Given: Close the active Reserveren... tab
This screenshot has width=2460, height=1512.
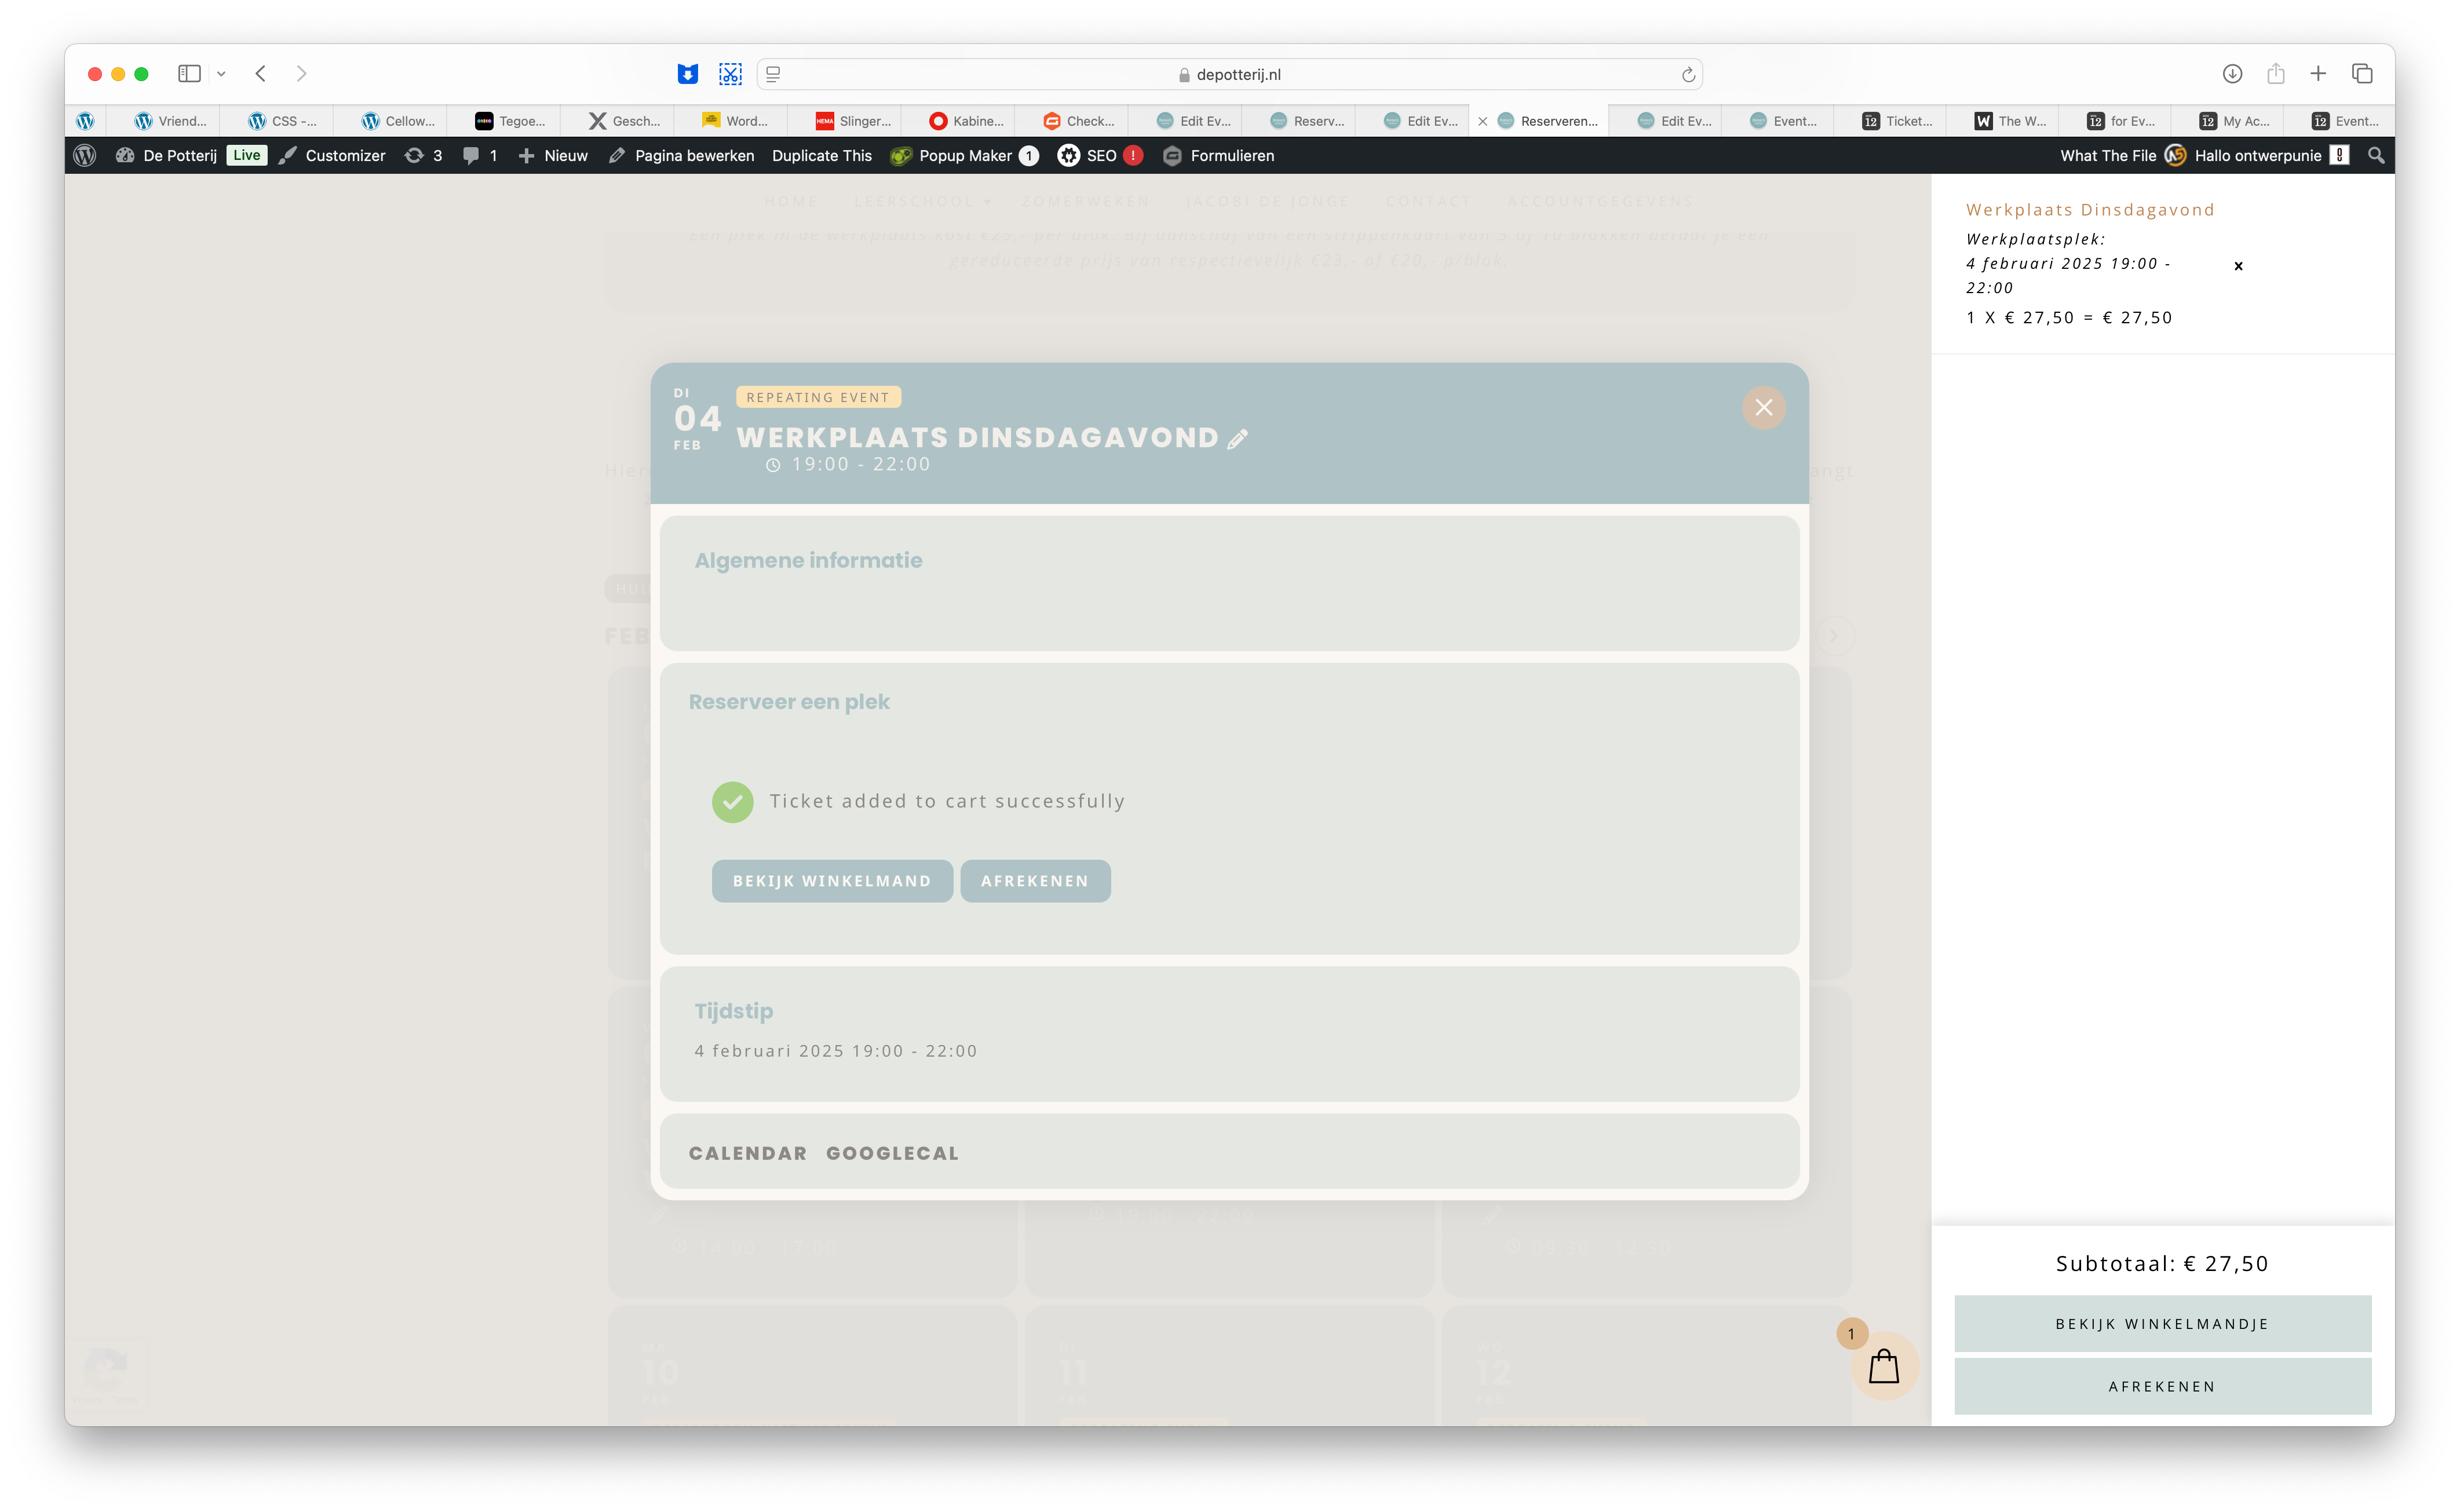Looking at the screenshot, I should pyautogui.click(x=1482, y=121).
